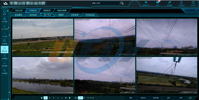Viewport: 199px width, 100px height.
Task: Switch to the 设备总览 tab
Action: (x=19, y=10)
